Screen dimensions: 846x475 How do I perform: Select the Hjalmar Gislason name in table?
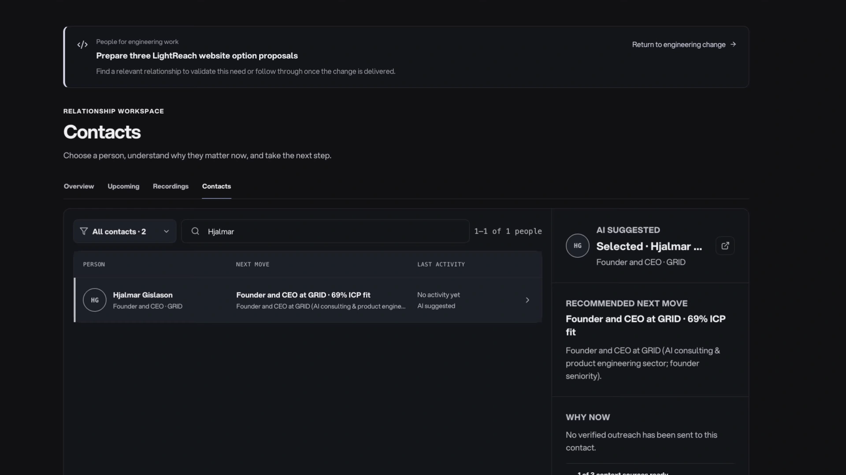pyautogui.click(x=143, y=295)
